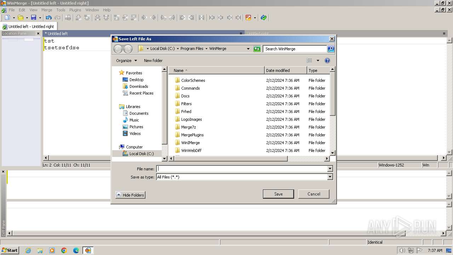Open File Explorer from the taskbar
Screen dimensions: 453x255
40,250
